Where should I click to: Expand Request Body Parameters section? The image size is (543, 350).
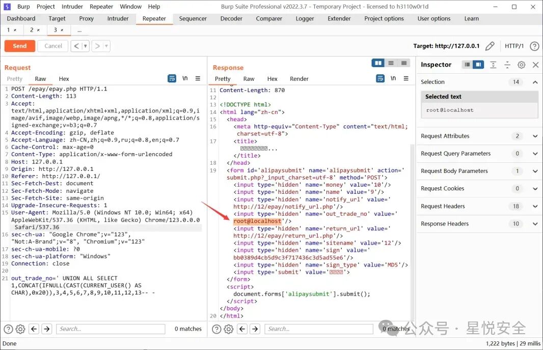click(535, 171)
